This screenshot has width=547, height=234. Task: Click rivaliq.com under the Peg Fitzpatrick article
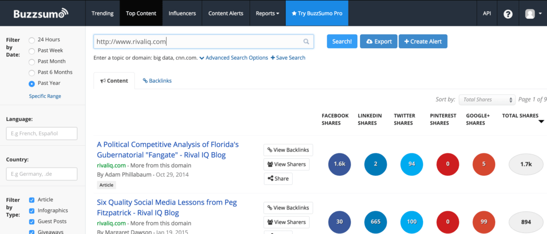(111, 223)
